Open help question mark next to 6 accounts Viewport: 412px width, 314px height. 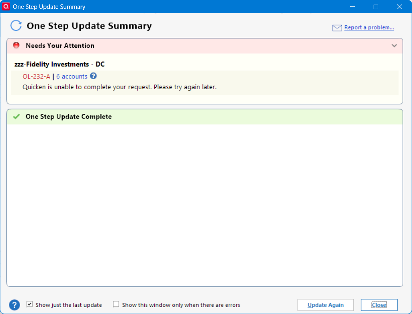(93, 76)
